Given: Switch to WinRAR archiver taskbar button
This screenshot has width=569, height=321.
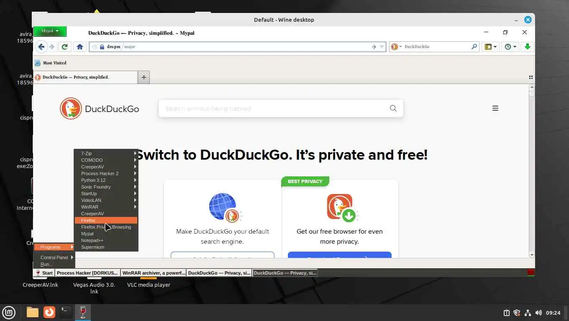Looking at the screenshot, I should coord(154,273).
